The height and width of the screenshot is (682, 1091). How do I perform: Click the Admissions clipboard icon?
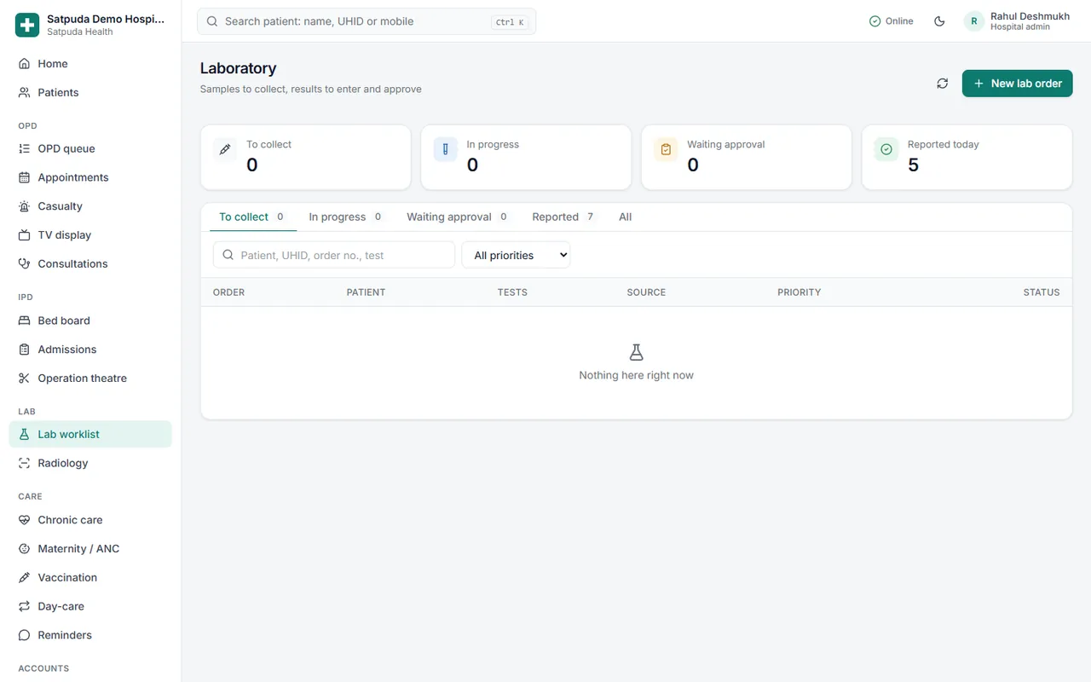(x=24, y=350)
